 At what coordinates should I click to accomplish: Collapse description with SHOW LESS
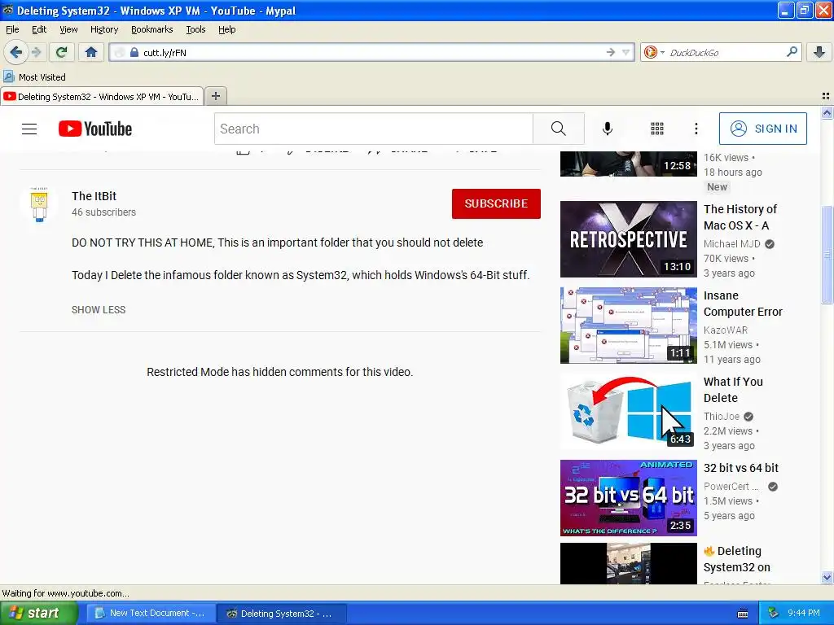99,310
